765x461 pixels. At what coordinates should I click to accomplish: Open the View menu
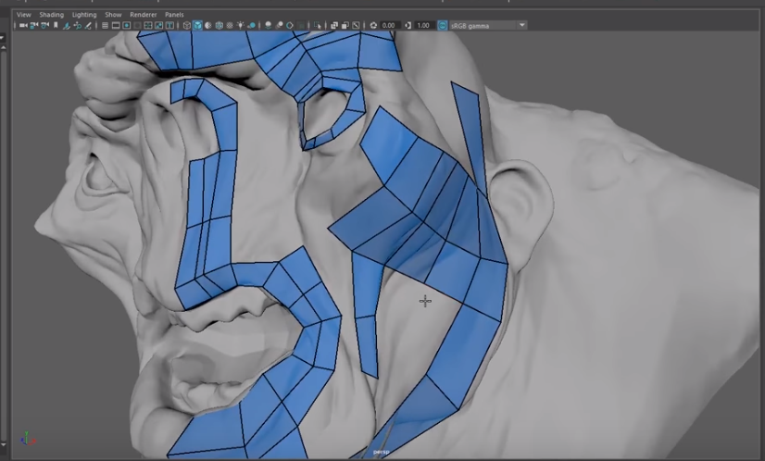point(23,15)
